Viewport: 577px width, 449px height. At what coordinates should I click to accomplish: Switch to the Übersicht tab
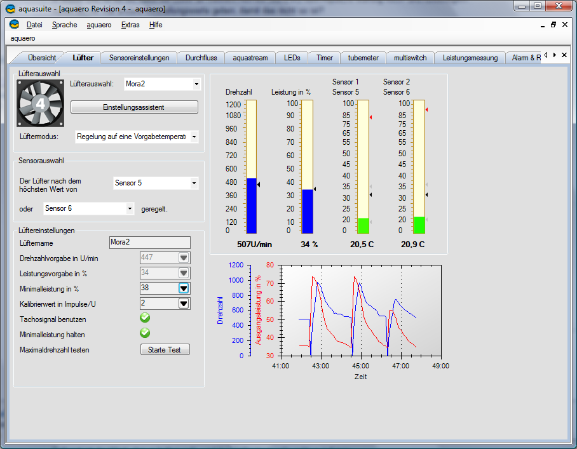coord(42,58)
